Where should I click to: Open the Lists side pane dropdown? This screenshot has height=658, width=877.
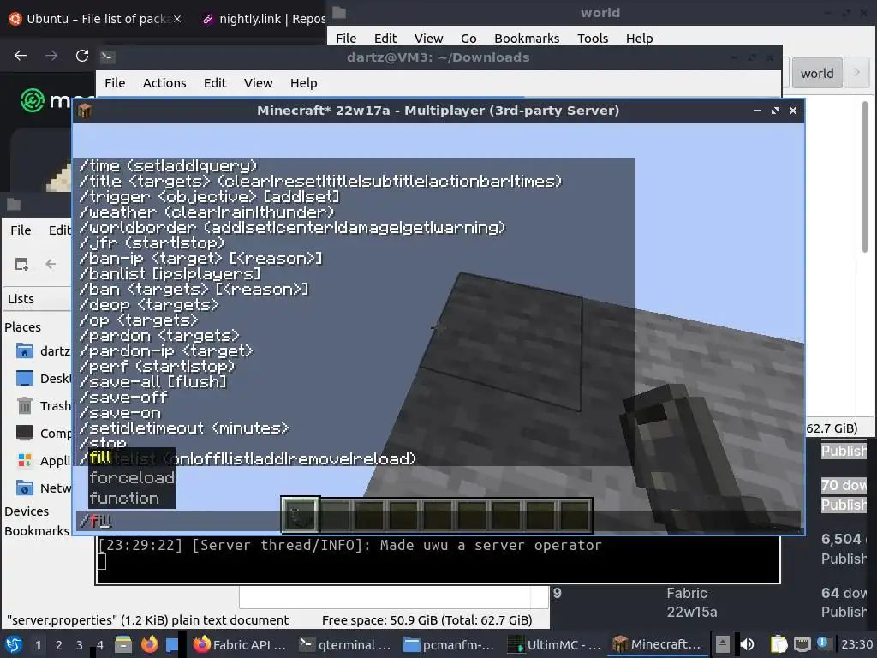click(37, 299)
